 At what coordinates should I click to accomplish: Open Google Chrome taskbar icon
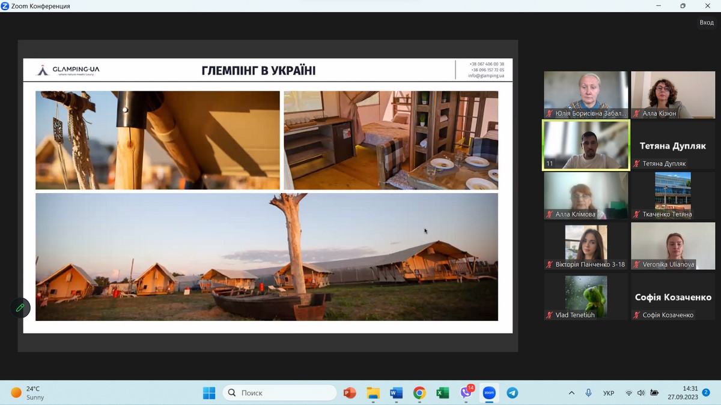[419, 393]
